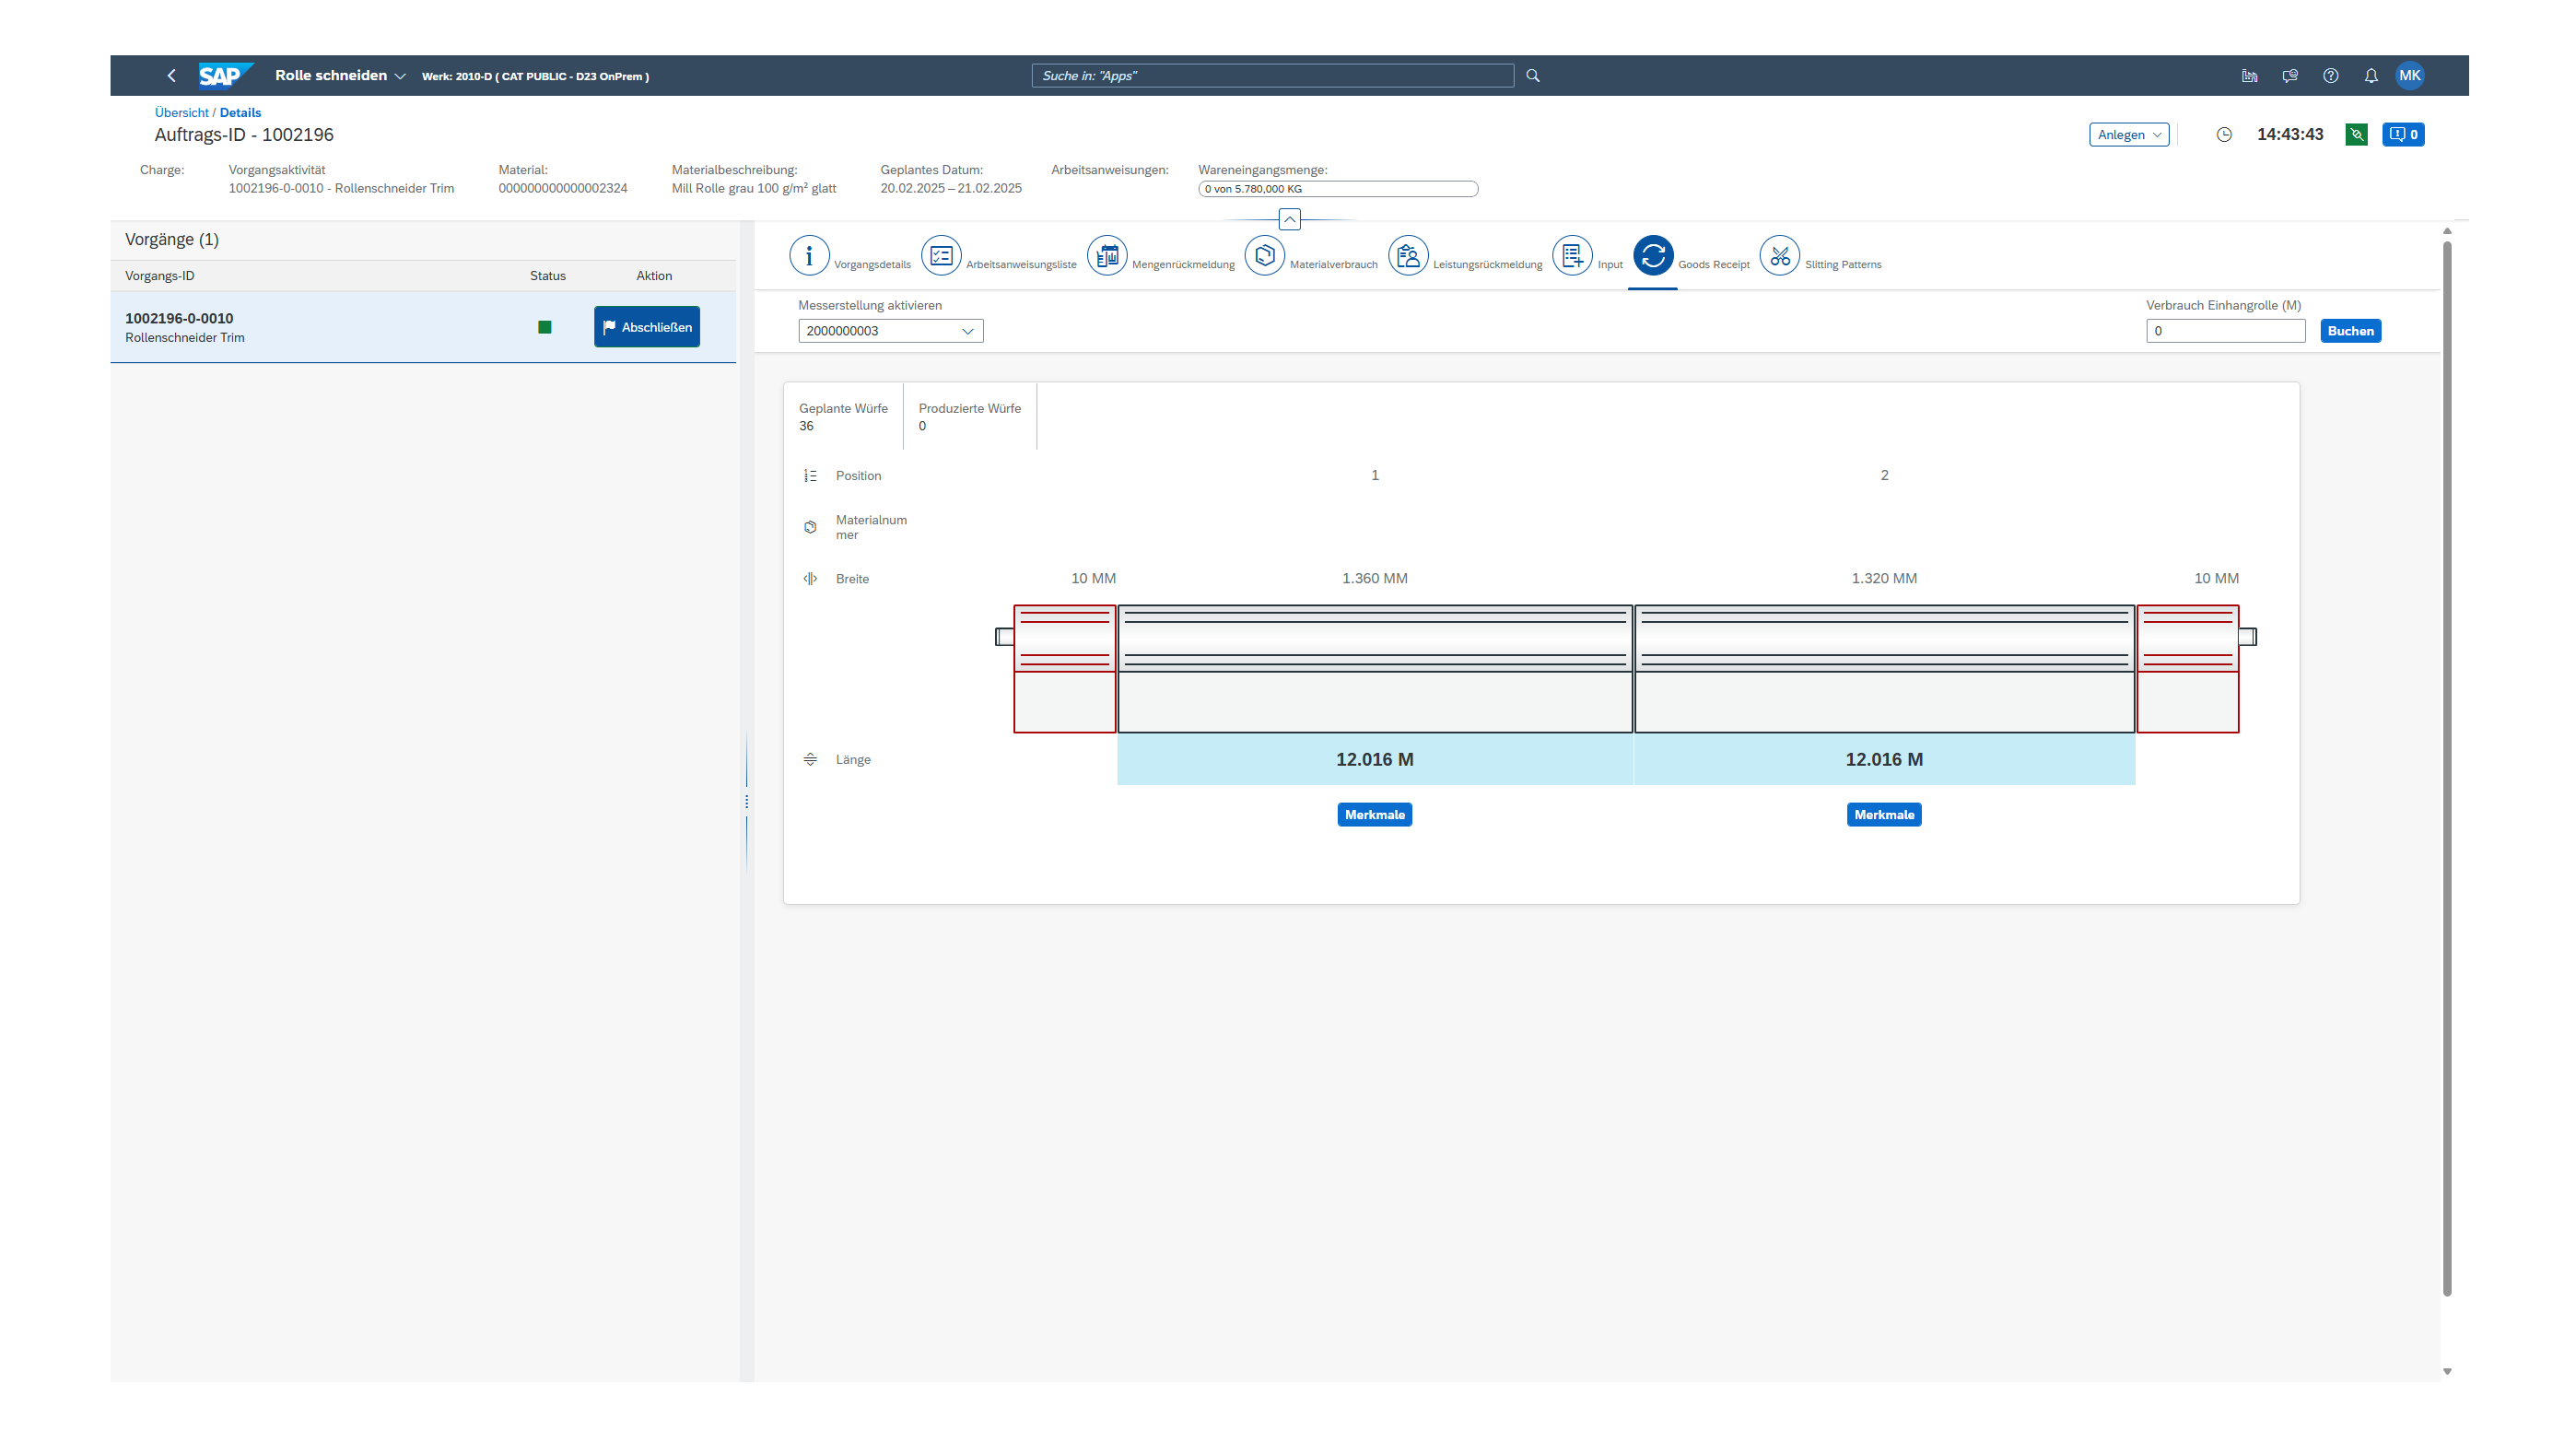Collapse the header with chevron-up expander
Screen dimensions: 2576x1431
coord(1289,219)
